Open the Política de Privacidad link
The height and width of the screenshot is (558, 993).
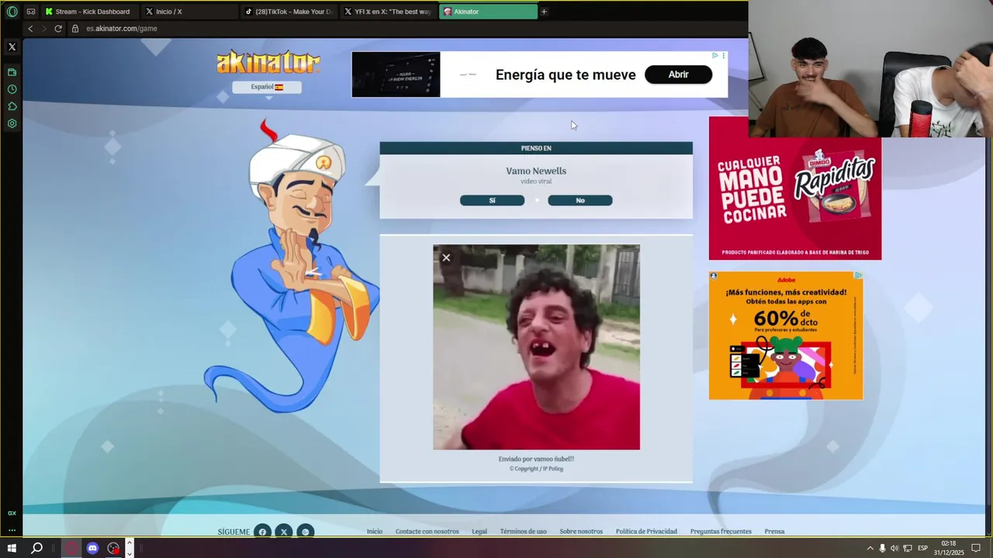coord(646,532)
